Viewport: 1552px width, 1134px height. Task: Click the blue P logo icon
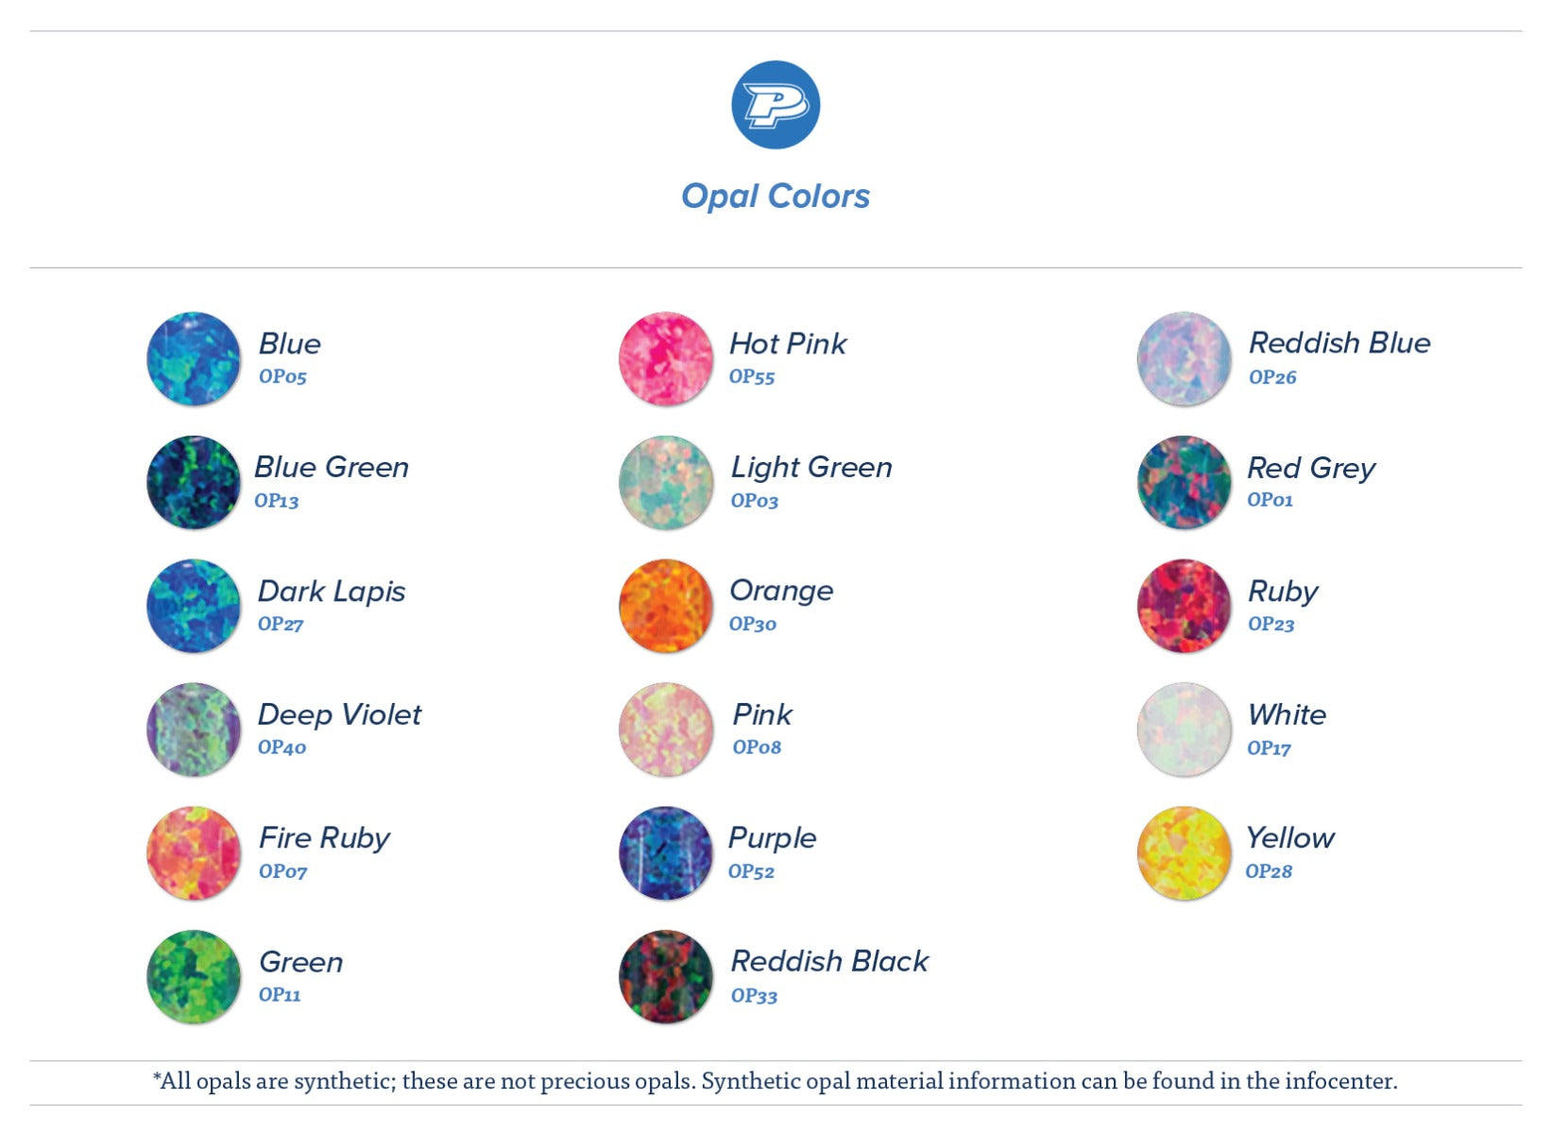point(776,105)
